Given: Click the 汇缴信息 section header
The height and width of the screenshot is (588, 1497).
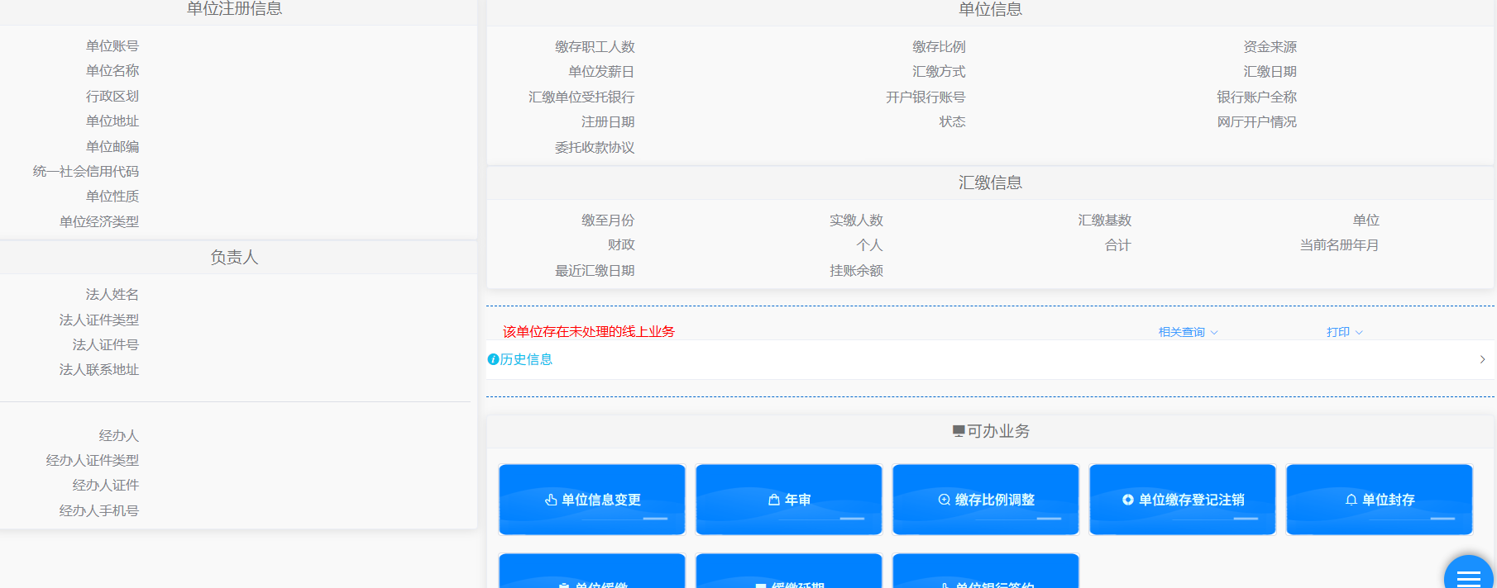Looking at the screenshot, I should pyautogui.click(x=990, y=183).
